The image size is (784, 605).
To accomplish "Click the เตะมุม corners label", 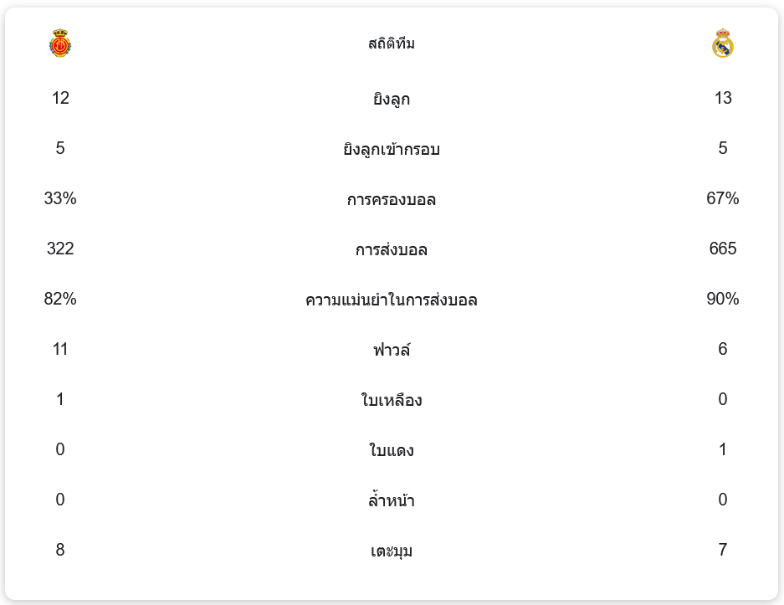I will pos(392,551).
